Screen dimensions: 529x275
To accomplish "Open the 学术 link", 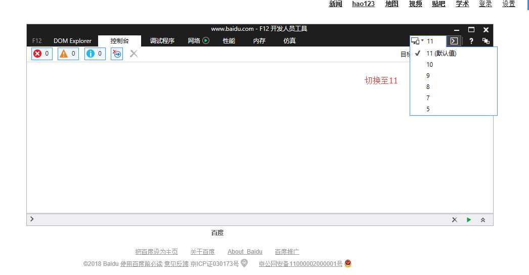I will 462,4.
